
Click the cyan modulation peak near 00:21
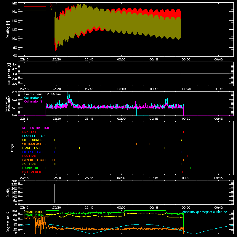pos(166,98)
